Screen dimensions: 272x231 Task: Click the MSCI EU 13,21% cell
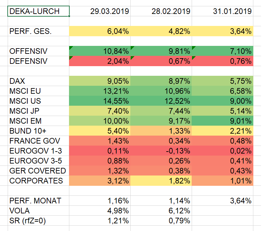pyautogui.click(x=100, y=91)
